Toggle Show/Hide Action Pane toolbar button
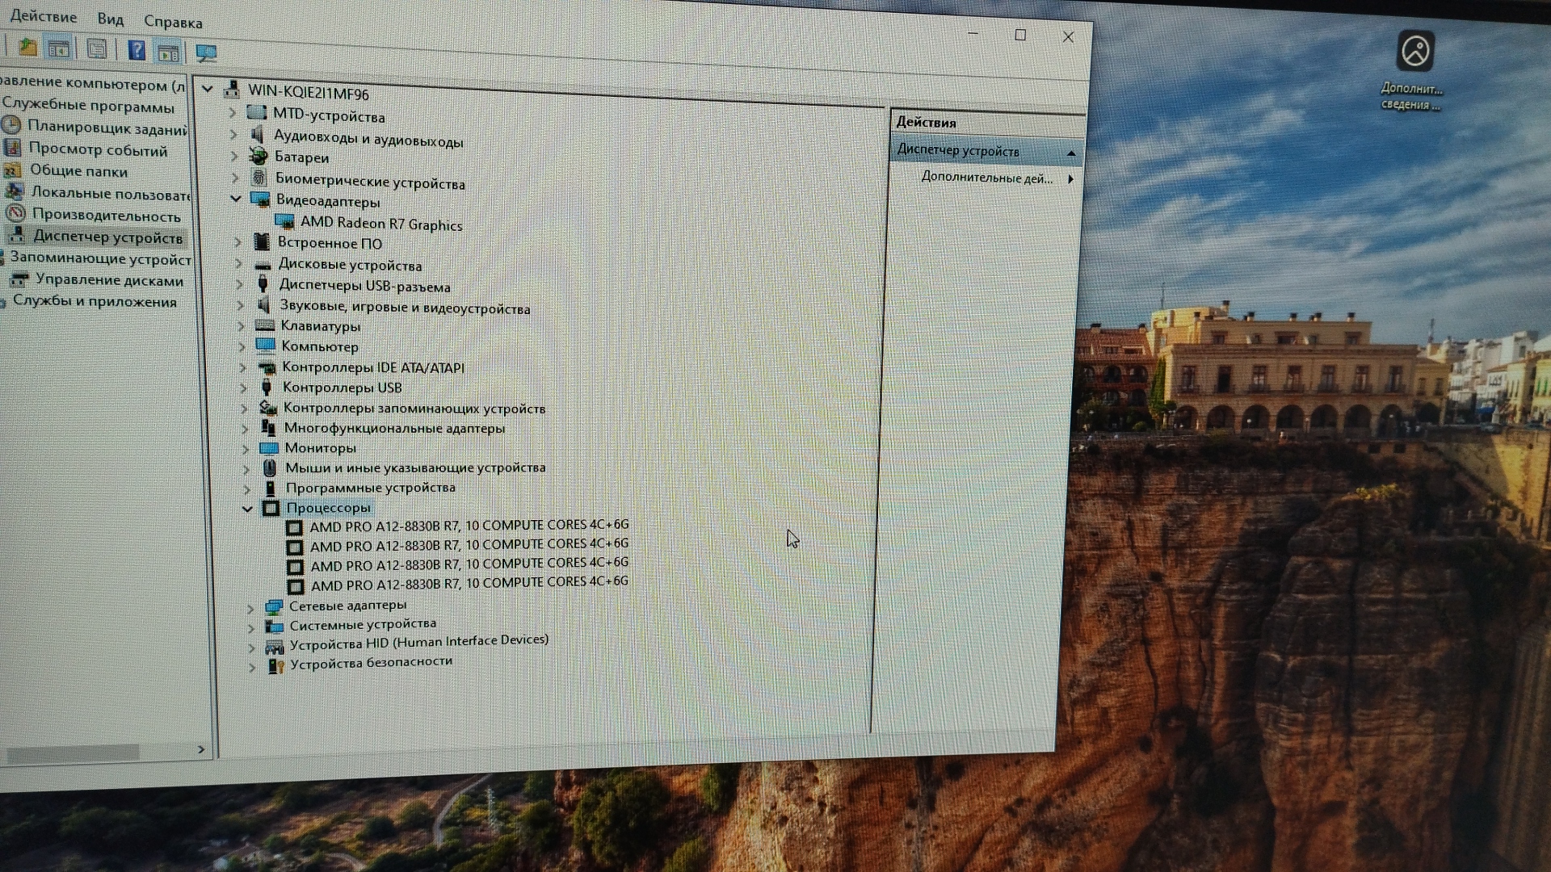Image resolution: width=1551 pixels, height=872 pixels. [168, 53]
